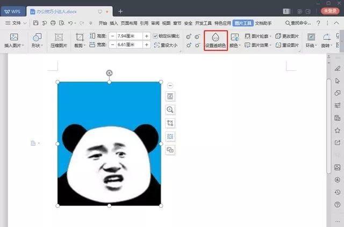Click the 重设大小 (reset size) button
Screen dimensions: 344x227
click(164, 45)
